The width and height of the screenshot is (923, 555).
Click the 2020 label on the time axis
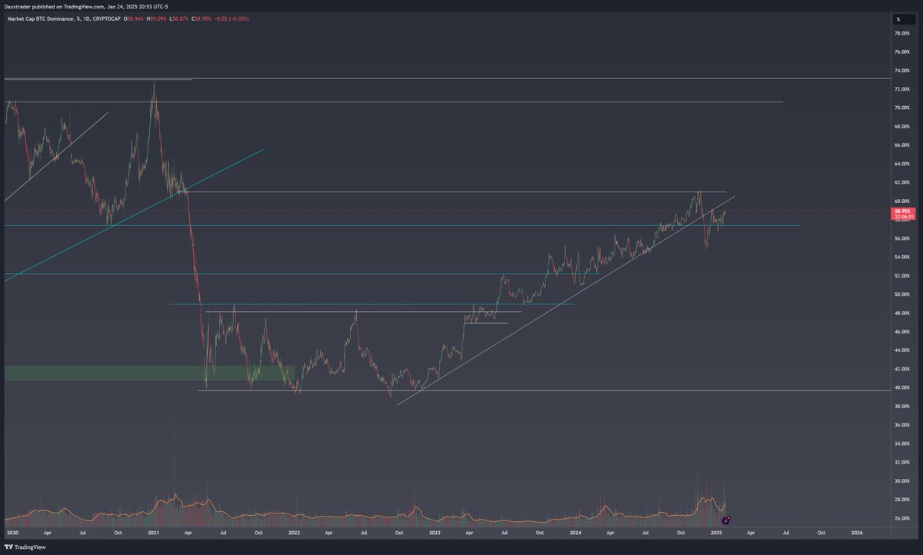coord(12,532)
